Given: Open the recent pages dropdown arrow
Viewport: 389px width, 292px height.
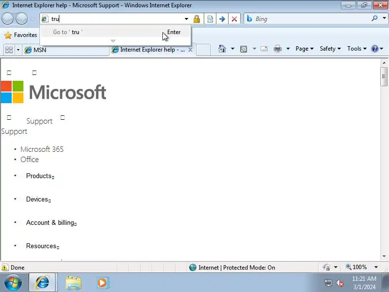Looking at the screenshot, I should (x=32, y=19).
